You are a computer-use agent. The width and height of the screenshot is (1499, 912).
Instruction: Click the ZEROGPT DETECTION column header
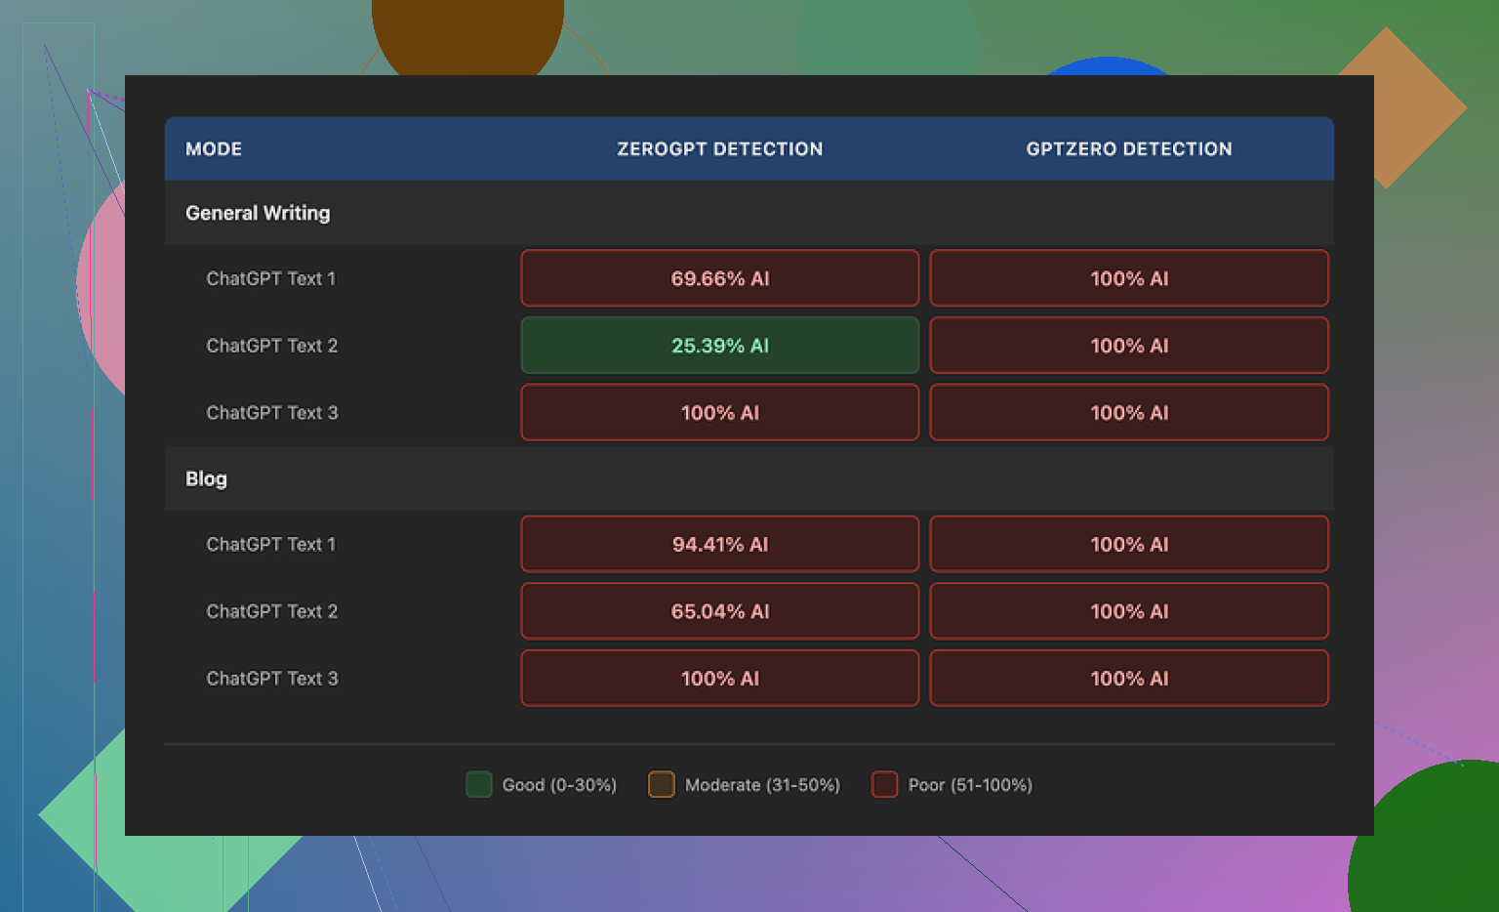coord(719,149)
